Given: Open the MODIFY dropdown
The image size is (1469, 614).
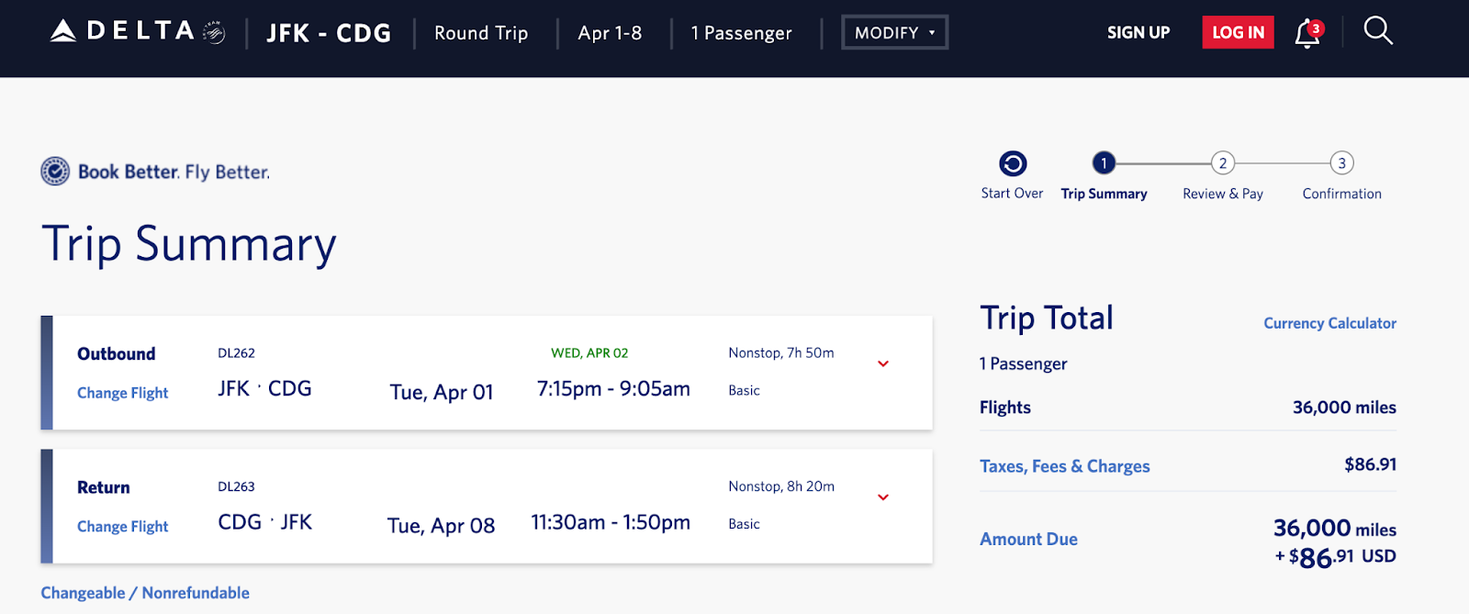Looking at the screenshot, I should pyautogui.click(x=894, y=33).
